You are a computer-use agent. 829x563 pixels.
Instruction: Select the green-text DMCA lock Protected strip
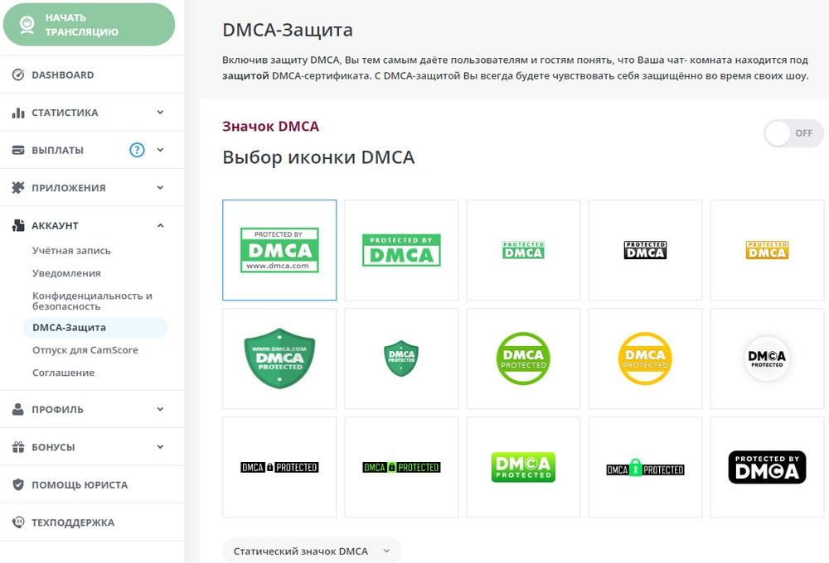tap(401, 467)
